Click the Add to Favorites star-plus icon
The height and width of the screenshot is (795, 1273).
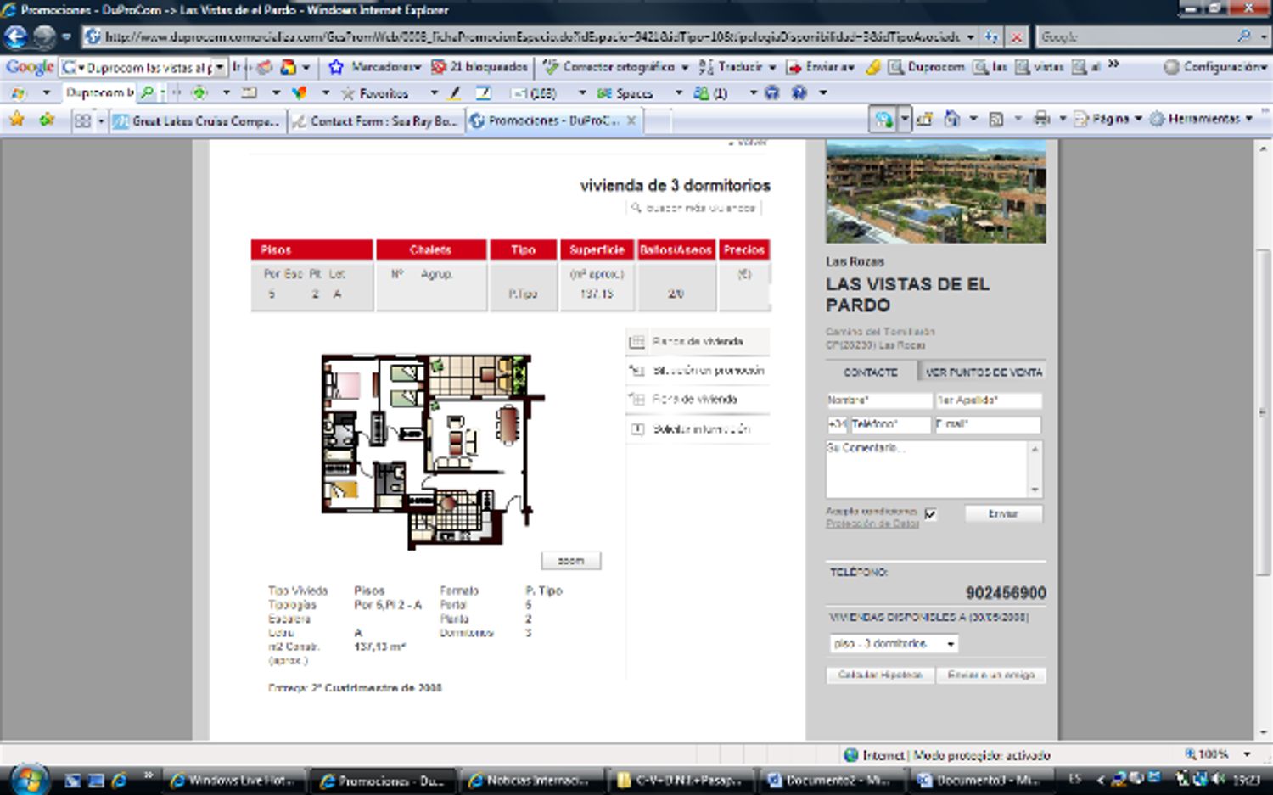coord(47,120)
